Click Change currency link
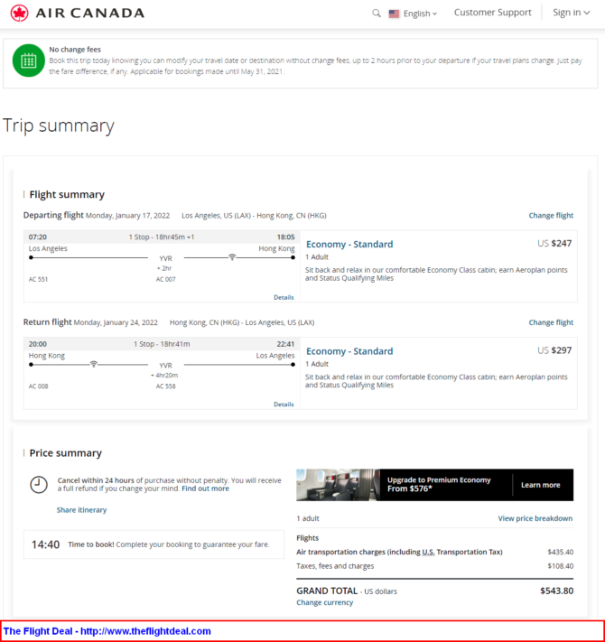The height and width of the screenshot is (642, 605). (324, 602)
